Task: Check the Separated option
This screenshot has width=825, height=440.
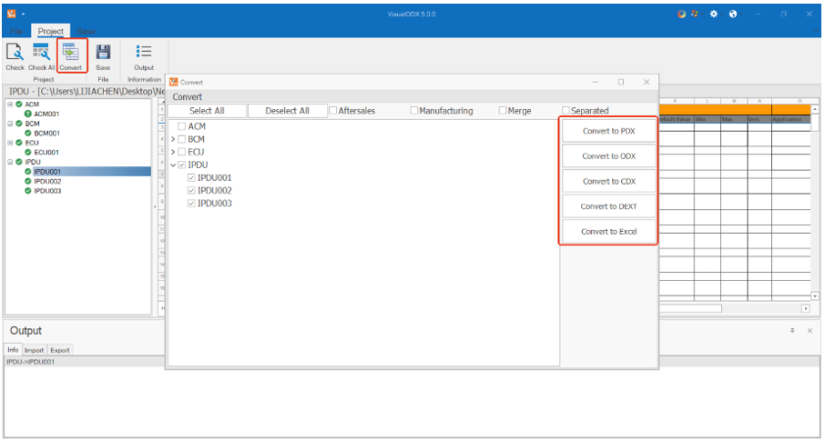Action: pyautogui.click(x=566, y=111)
